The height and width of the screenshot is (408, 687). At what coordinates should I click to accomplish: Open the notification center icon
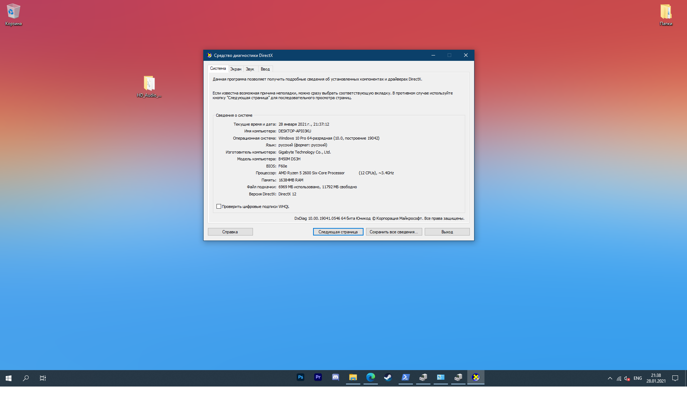click(x=675, y=378)
